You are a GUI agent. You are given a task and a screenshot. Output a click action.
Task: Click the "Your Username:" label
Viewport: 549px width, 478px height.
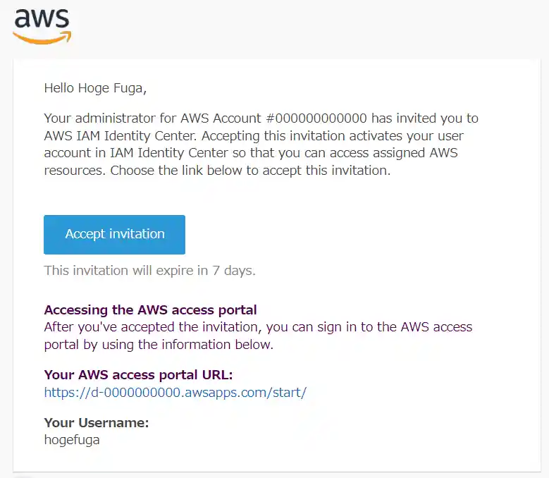click(97, 423)
